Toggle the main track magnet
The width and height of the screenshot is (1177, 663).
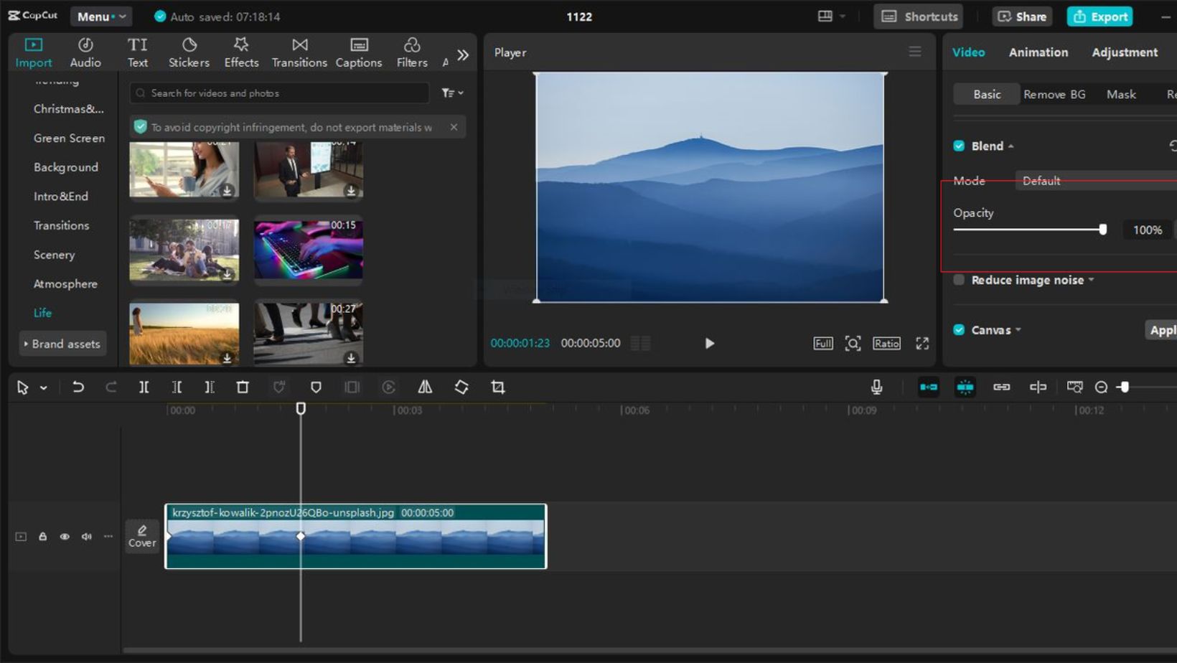[x=929, y=387]
